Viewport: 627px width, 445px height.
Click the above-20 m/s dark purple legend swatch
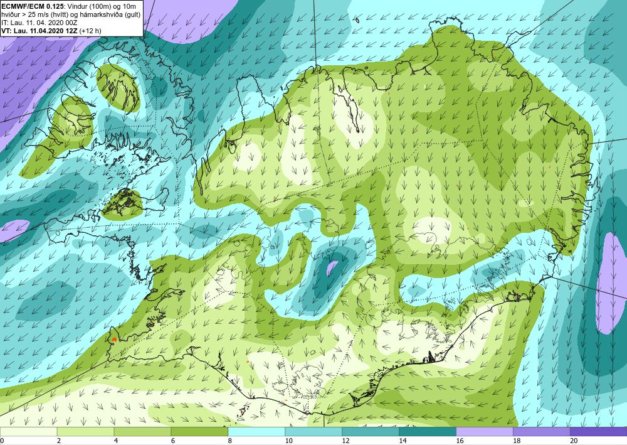tap(599, 431)
